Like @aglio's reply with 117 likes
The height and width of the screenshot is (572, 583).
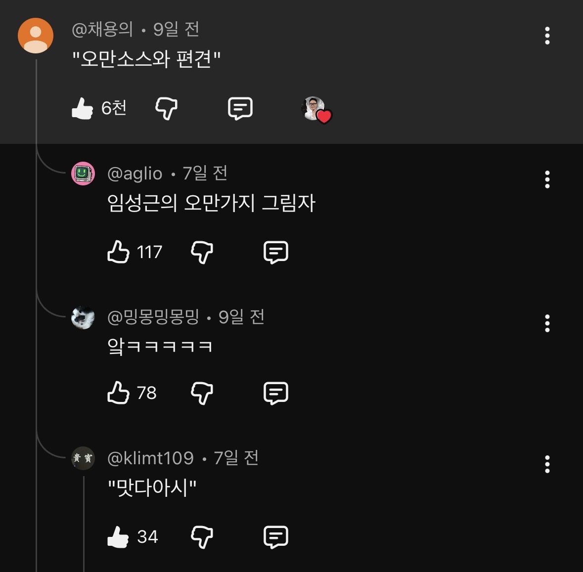pos(119,252)
